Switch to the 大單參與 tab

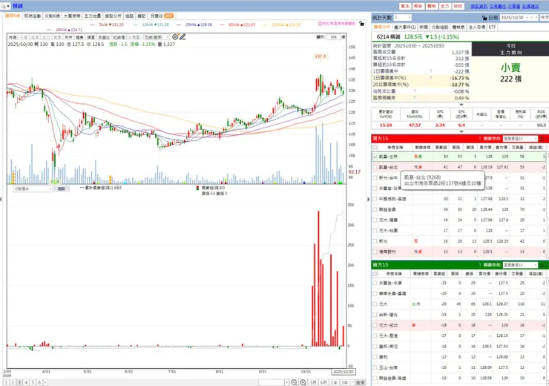click(72, 16)
